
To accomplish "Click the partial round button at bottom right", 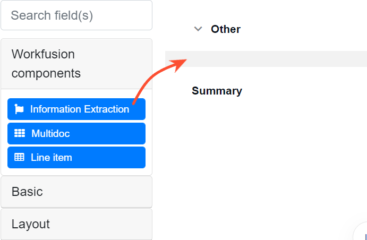I will (x=361, y=232).
